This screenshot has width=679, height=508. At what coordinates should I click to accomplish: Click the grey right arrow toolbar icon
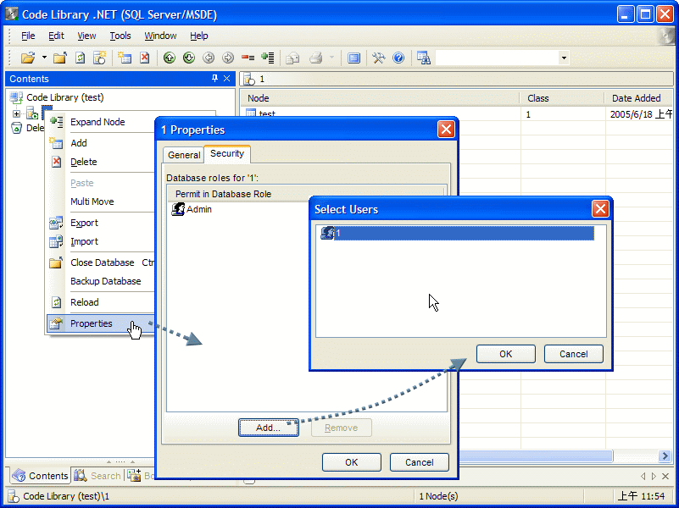228,58
